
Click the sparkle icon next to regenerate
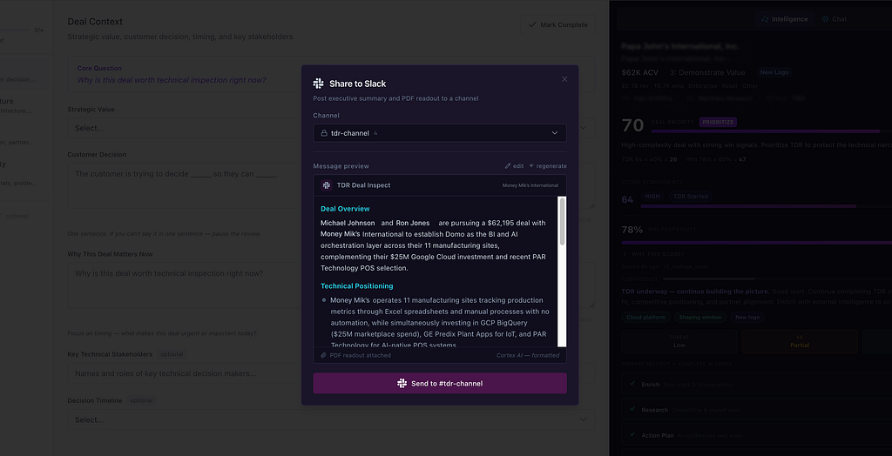(x=531, y=166)
